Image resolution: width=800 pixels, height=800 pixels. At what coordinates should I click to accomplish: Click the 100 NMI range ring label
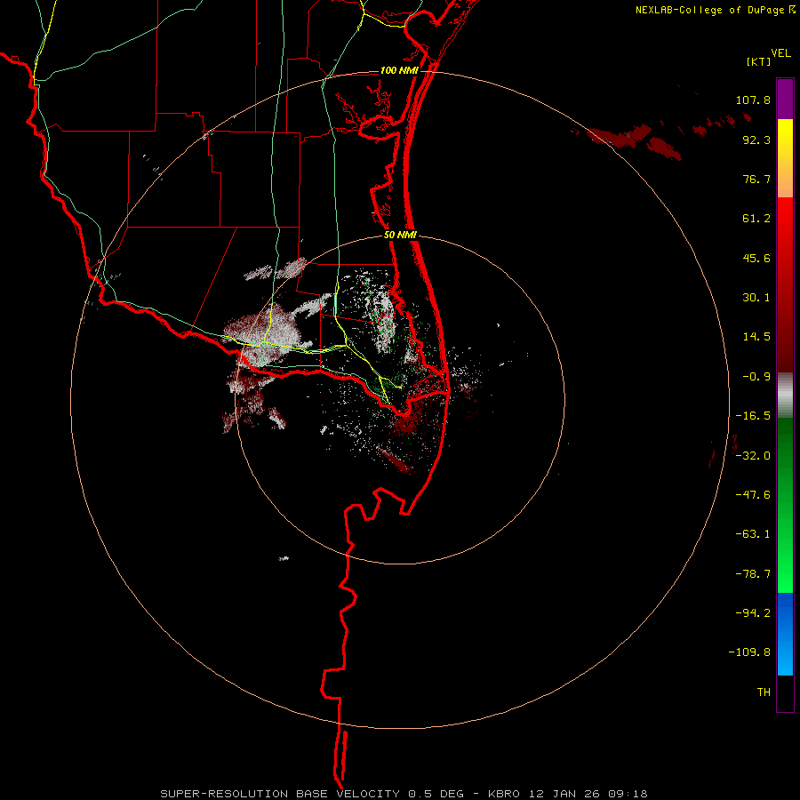click(399, 70)
